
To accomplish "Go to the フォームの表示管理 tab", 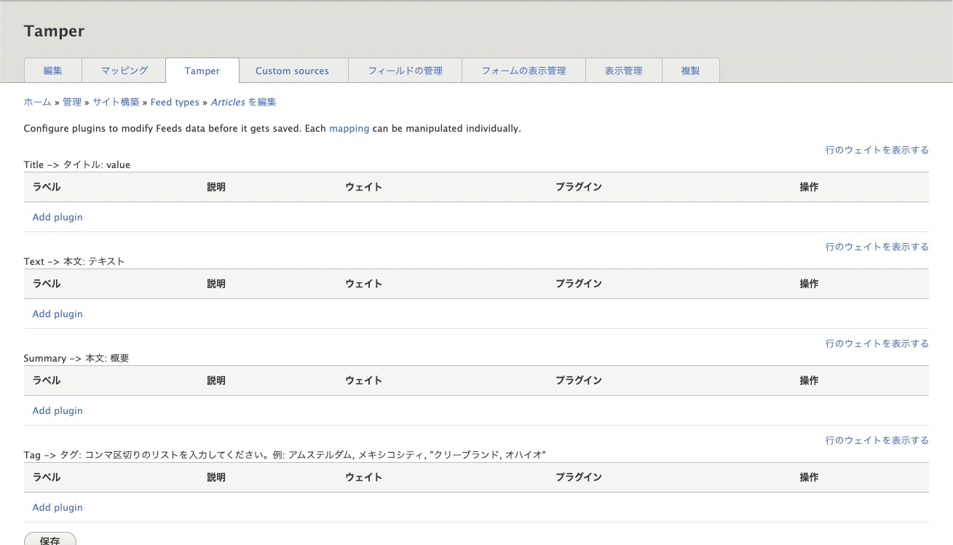I will pyautogui.click(x=523, y=70).
